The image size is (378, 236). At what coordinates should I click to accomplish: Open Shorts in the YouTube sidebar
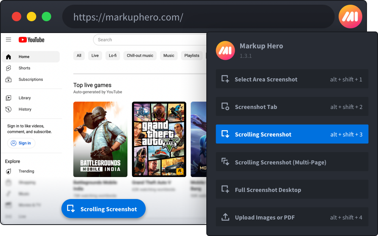click(x=31, y=68)
